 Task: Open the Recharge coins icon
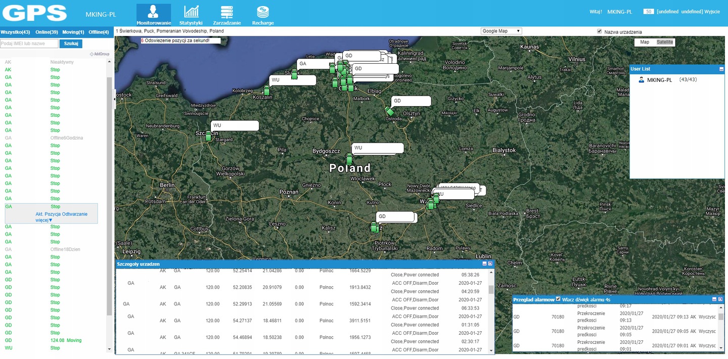[x=262, y=12]
